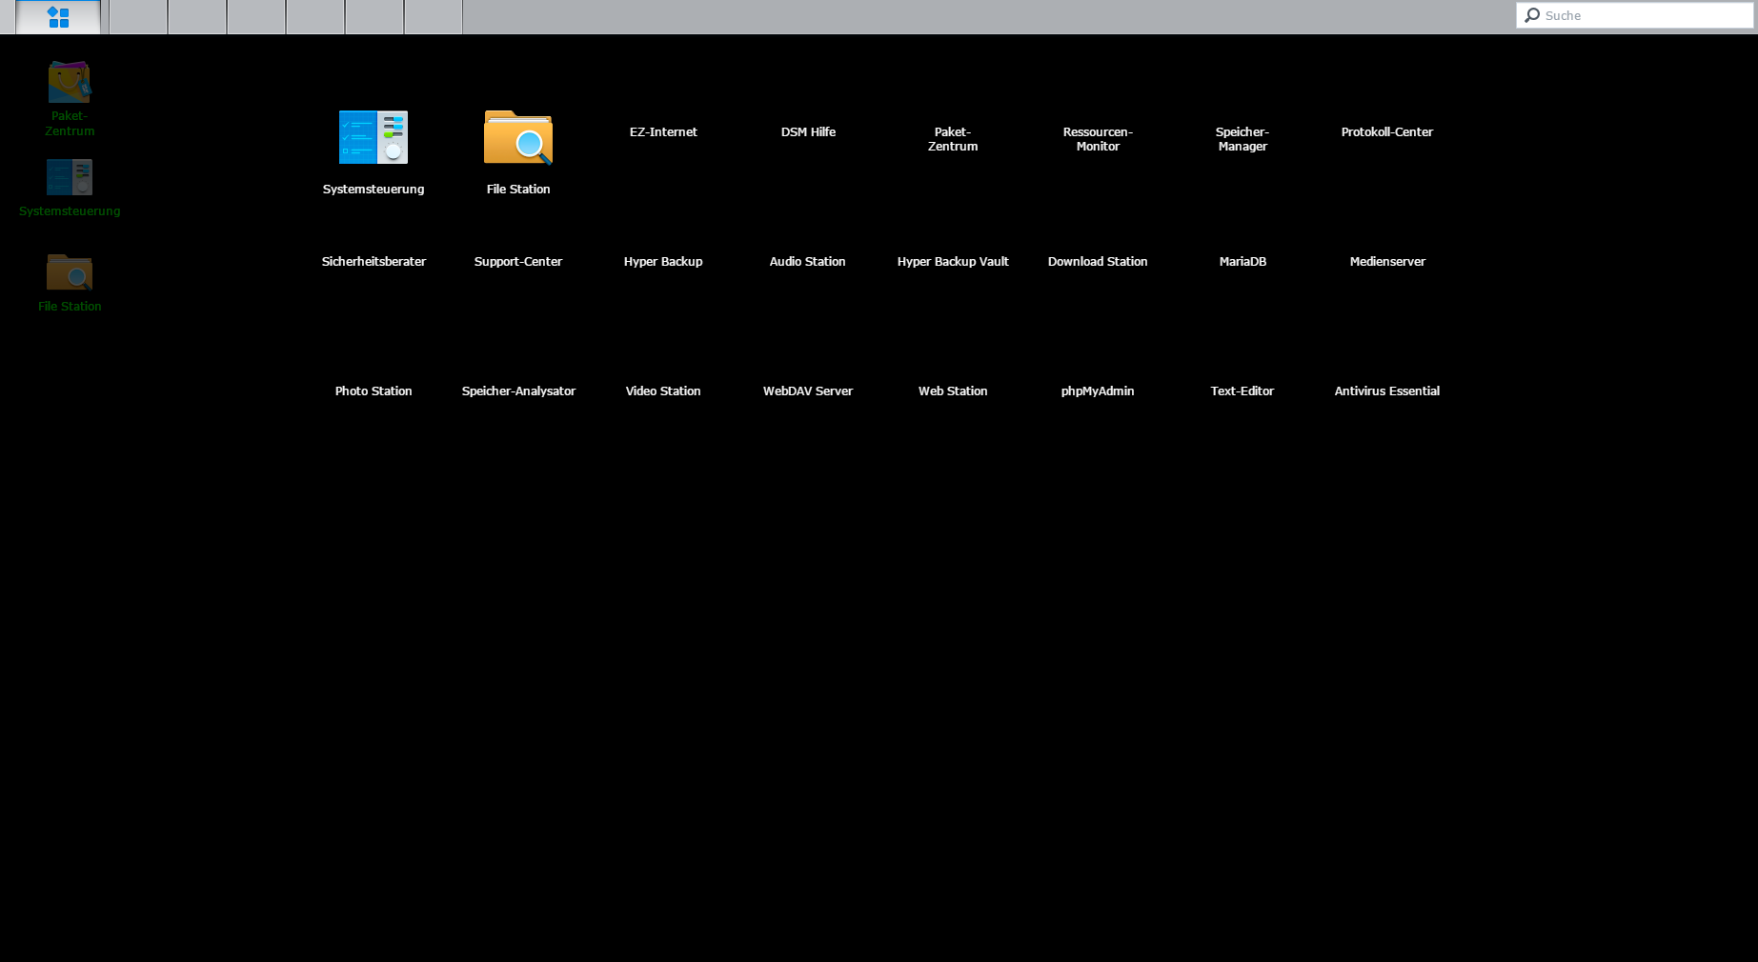Open Systemsteuerung in the app grid
Viewport: 1758px width, 962px height.
[374, 152]
